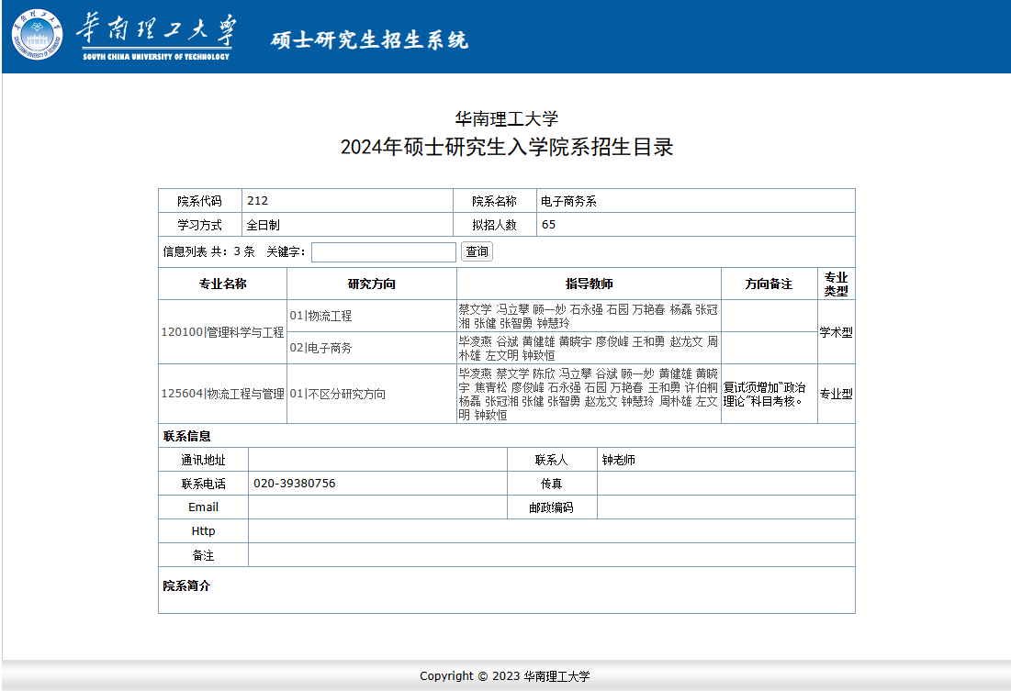1011x691 pixels.
Task: Click the Http label
Action: tap(203, 531)
